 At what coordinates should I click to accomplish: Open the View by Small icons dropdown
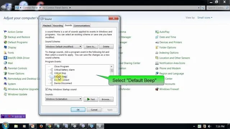click(205, 18)
